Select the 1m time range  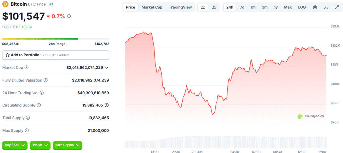tap(253, 7)
